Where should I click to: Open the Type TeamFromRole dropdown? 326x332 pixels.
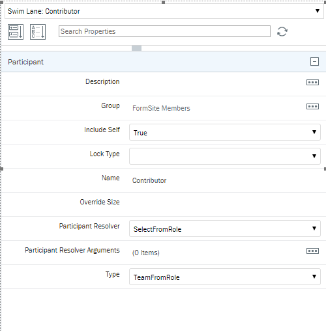(225, 277)
